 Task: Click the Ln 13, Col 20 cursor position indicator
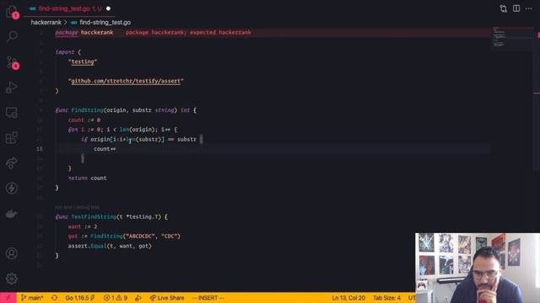tap(348, 298)
